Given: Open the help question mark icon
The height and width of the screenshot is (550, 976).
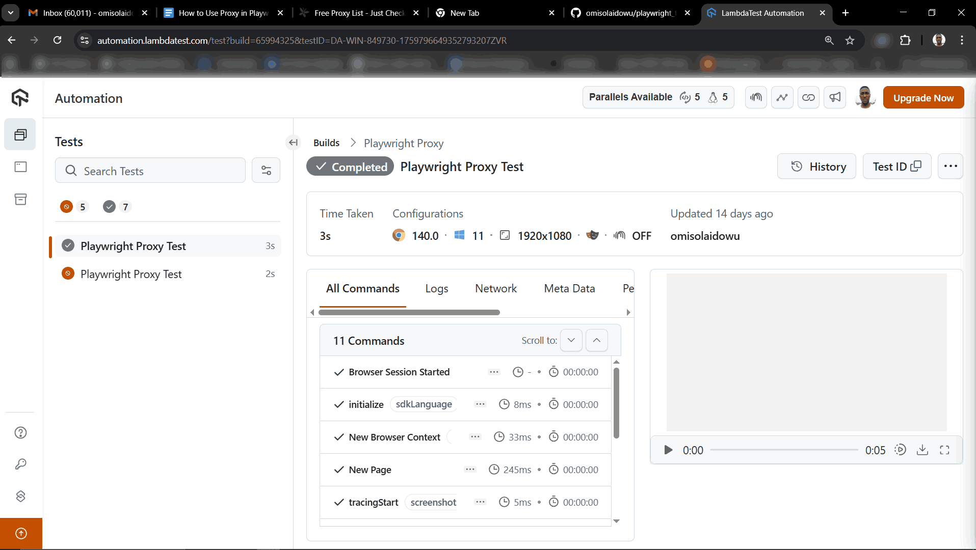Looking at the screenshot, I should click(20, 432).
